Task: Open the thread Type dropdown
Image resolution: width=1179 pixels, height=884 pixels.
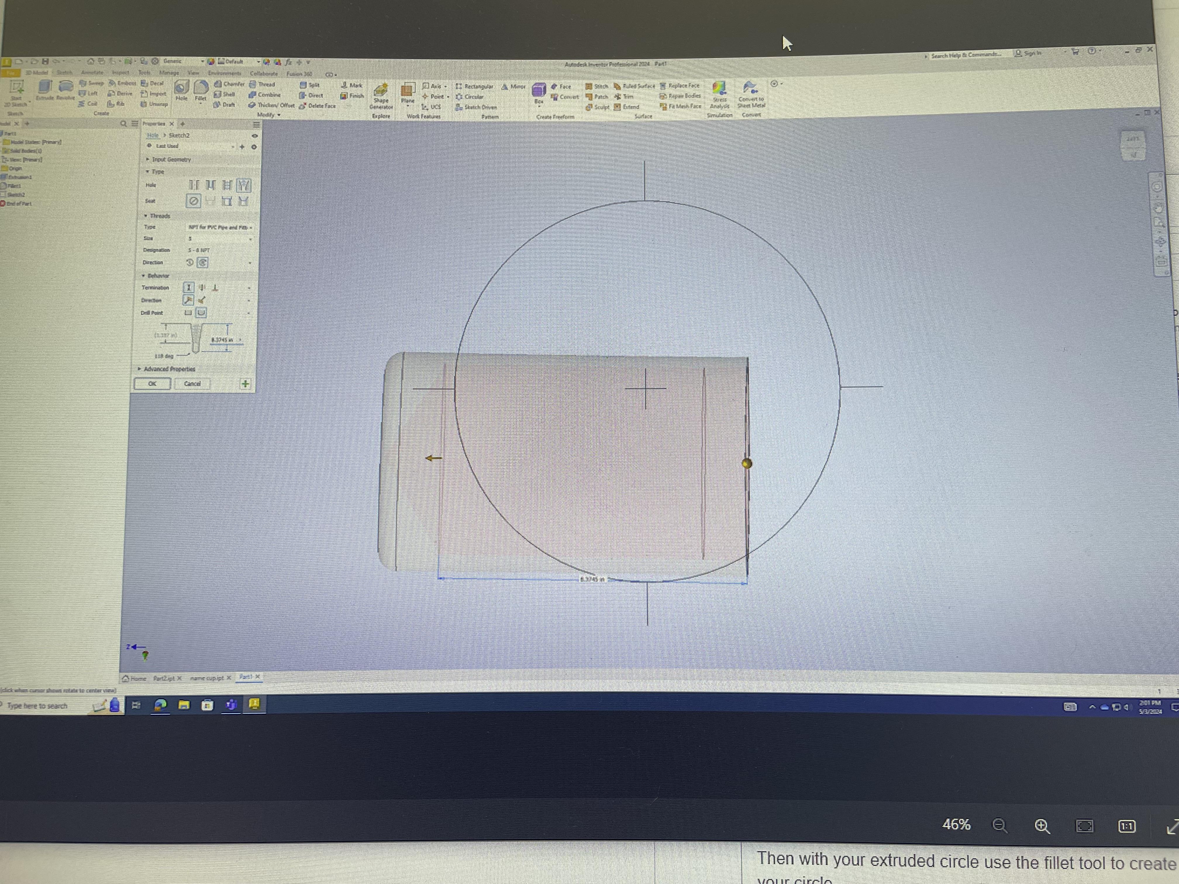Action: 220,227
